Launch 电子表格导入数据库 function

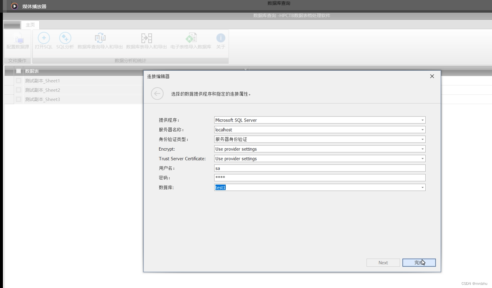191,41
